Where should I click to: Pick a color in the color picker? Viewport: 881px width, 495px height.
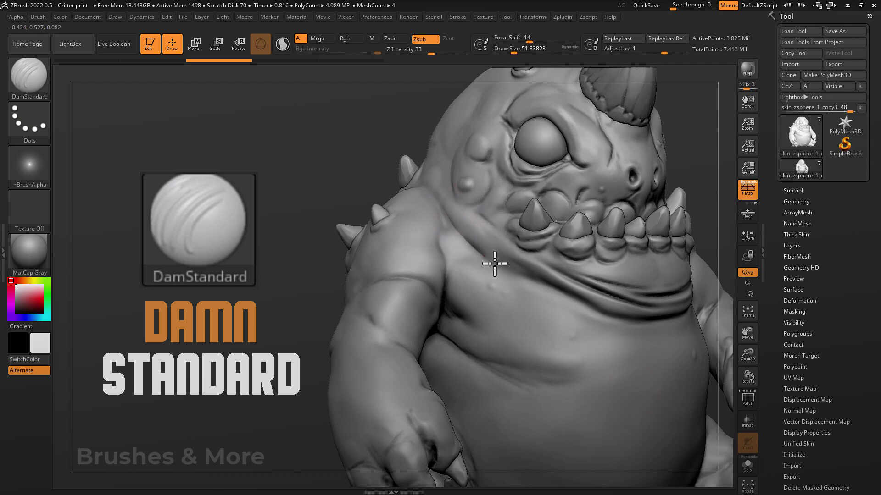pyautogui.click(x=29, y=299)
